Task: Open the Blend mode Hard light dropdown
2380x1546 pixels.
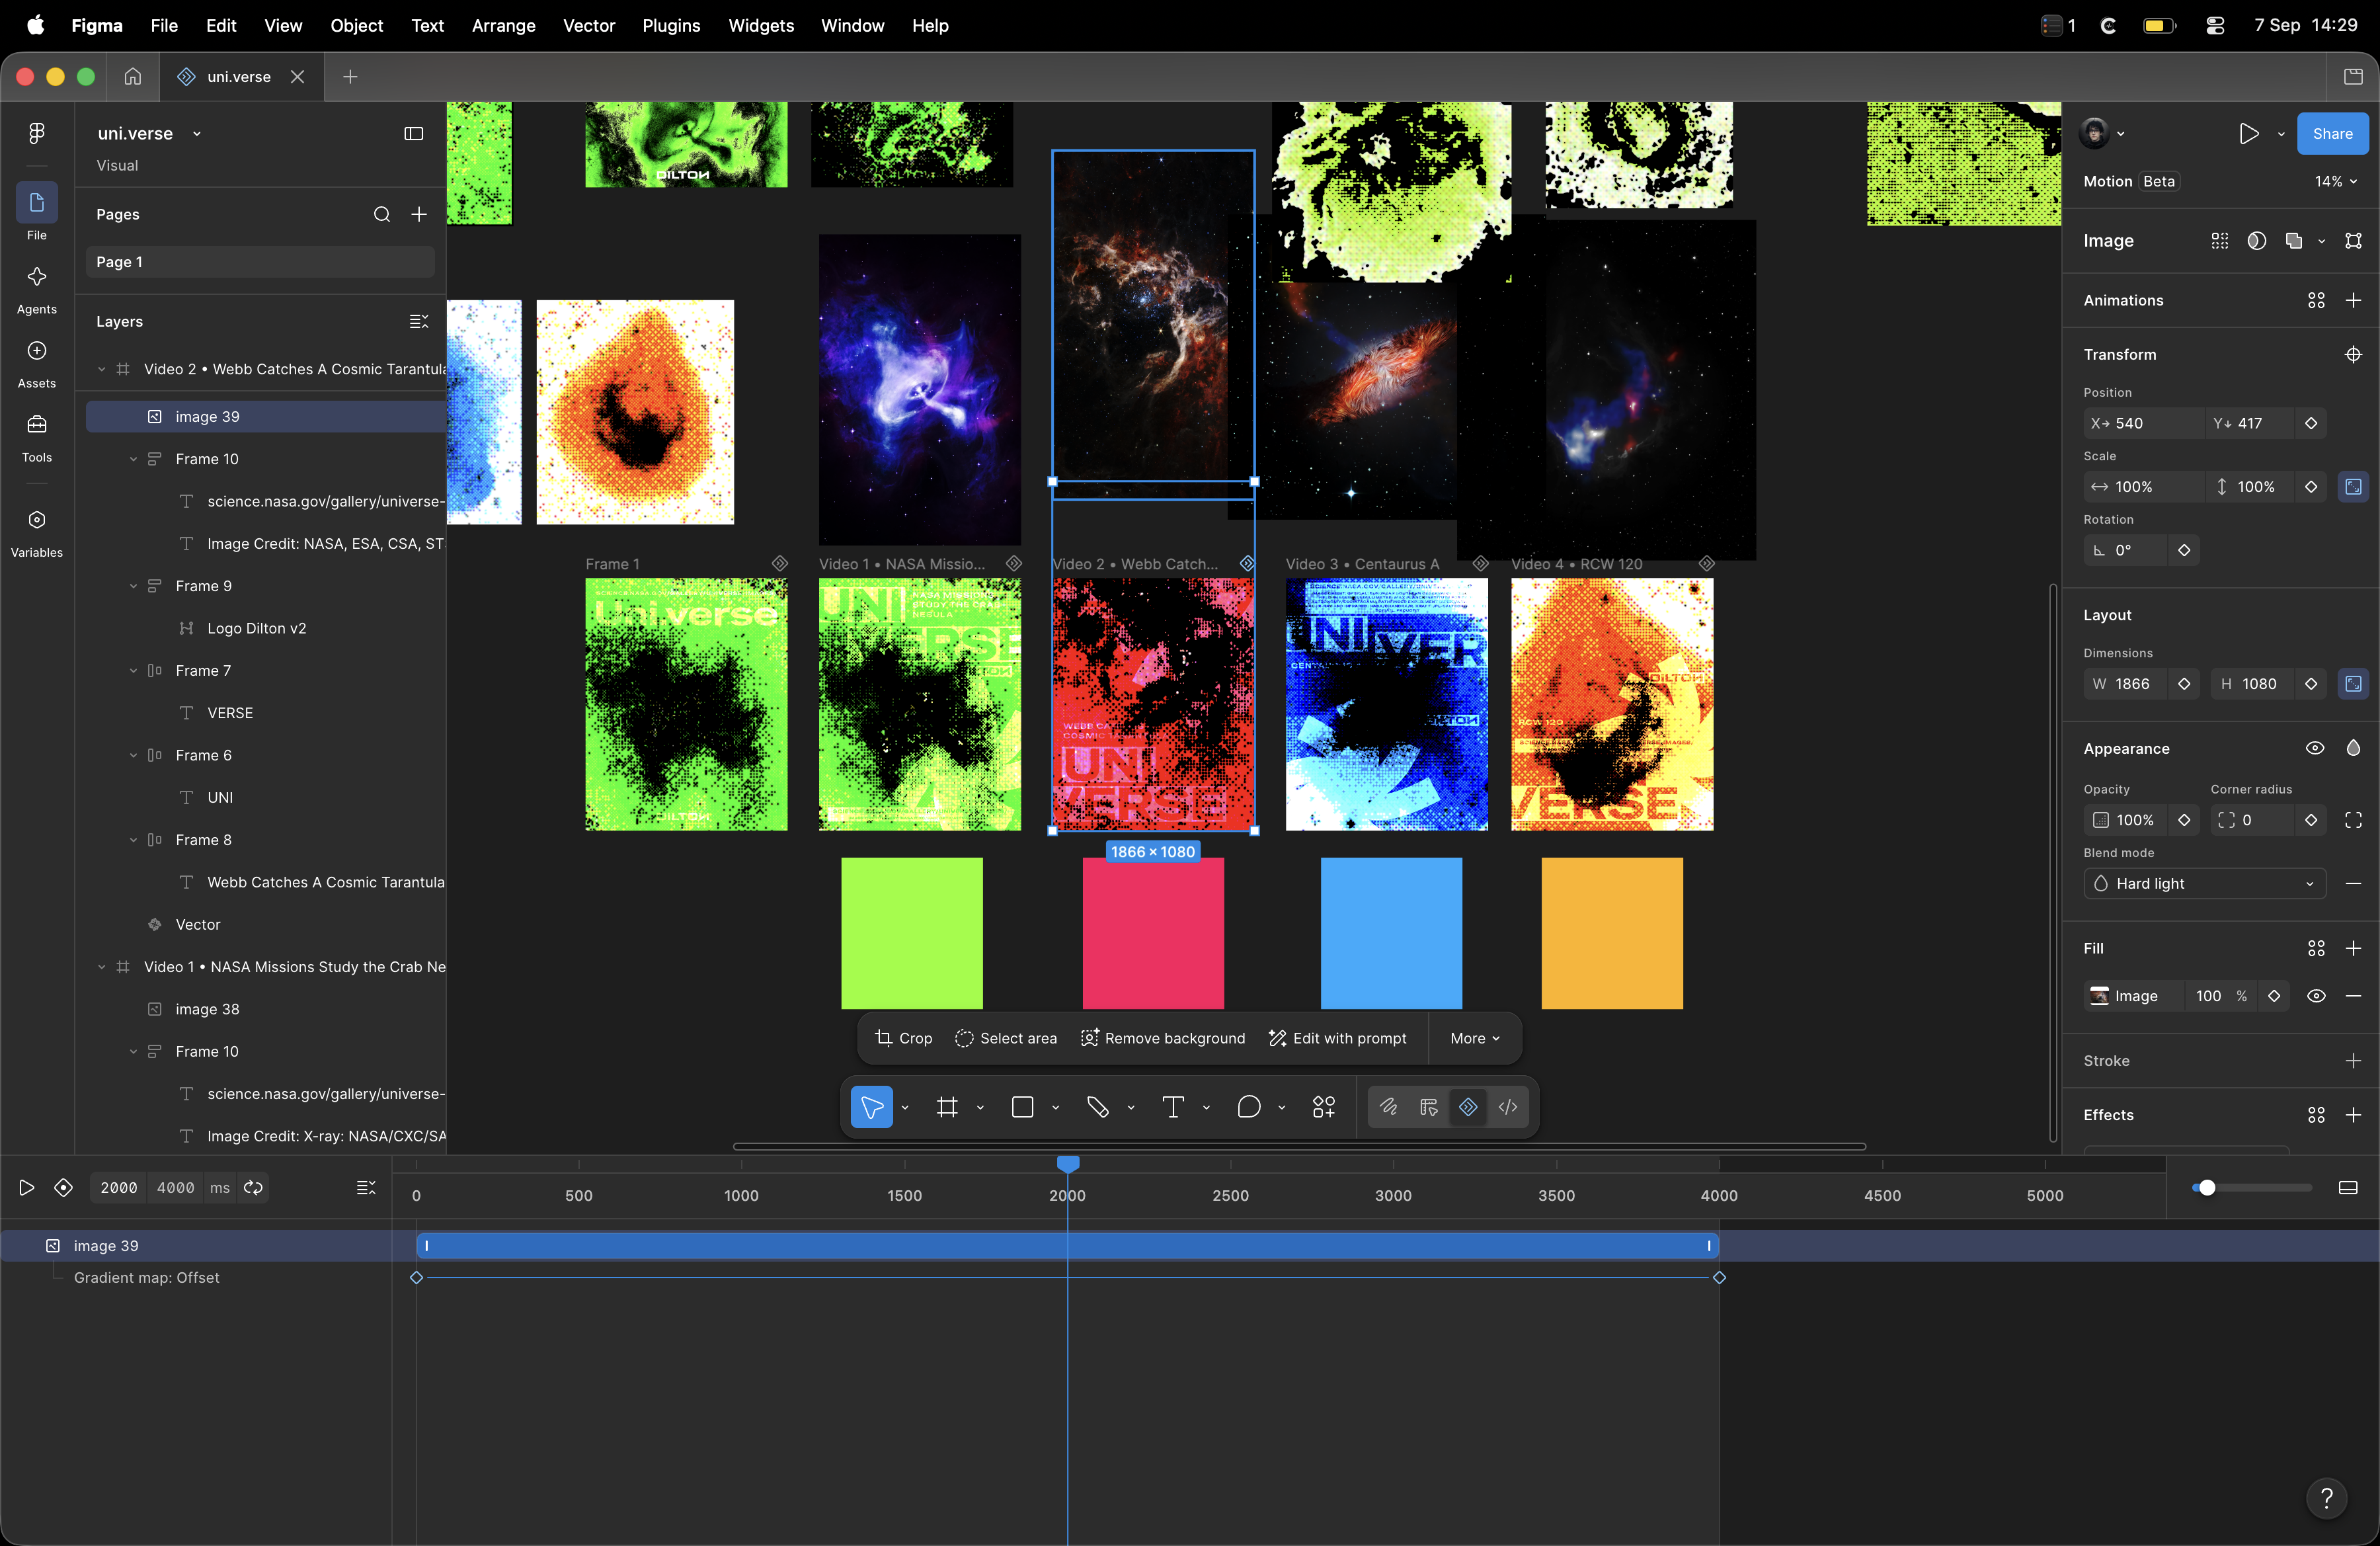Action: coord(2204,884)
